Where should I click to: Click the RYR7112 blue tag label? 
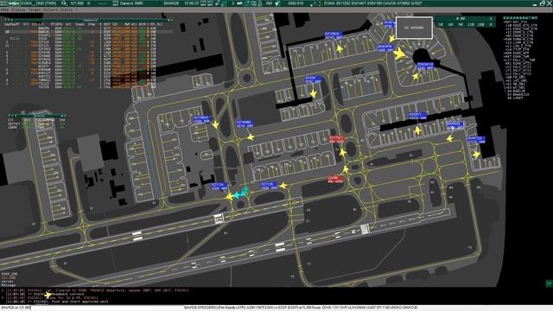pyautogui.click(x=476, y=140)
